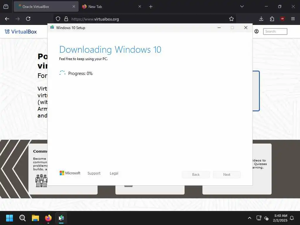The width and height of the screenshot is (300, 225).
Task: Close the New Tab tab
Action: coord(140,7)
